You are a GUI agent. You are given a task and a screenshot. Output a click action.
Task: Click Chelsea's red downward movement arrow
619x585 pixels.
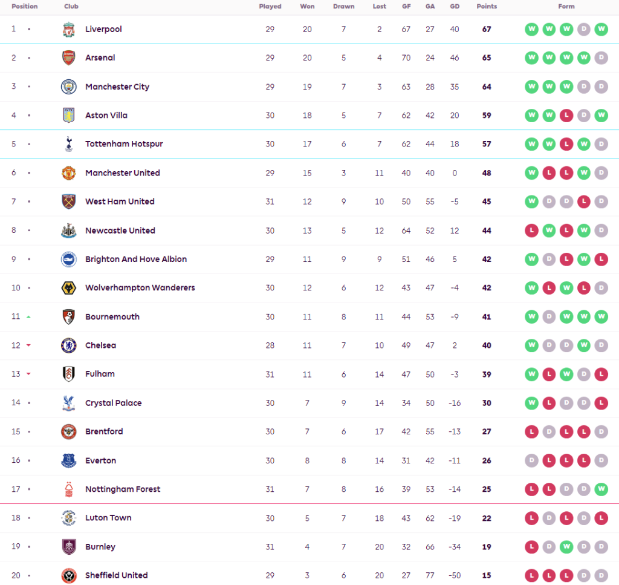(28, 345)
